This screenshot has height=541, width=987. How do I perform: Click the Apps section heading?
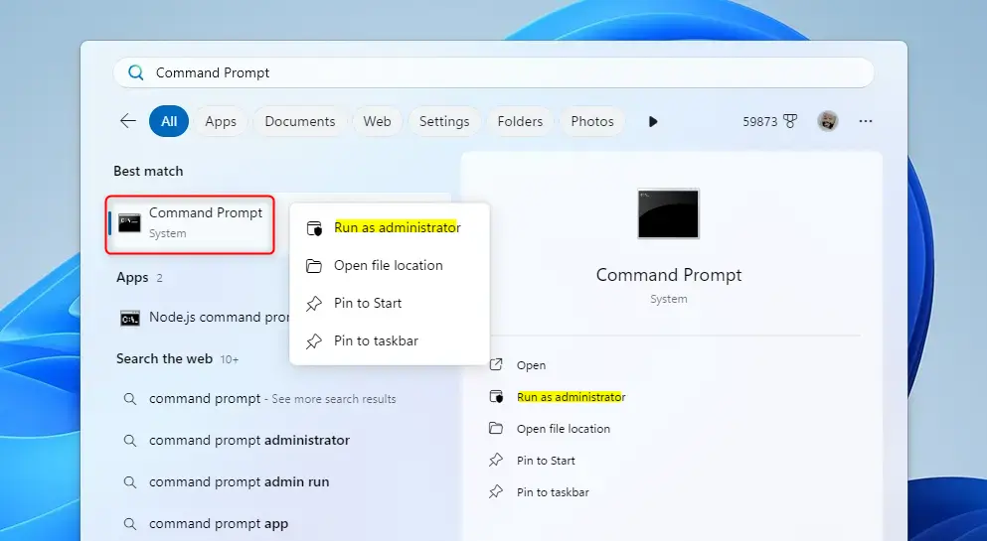tap(132, 277)
